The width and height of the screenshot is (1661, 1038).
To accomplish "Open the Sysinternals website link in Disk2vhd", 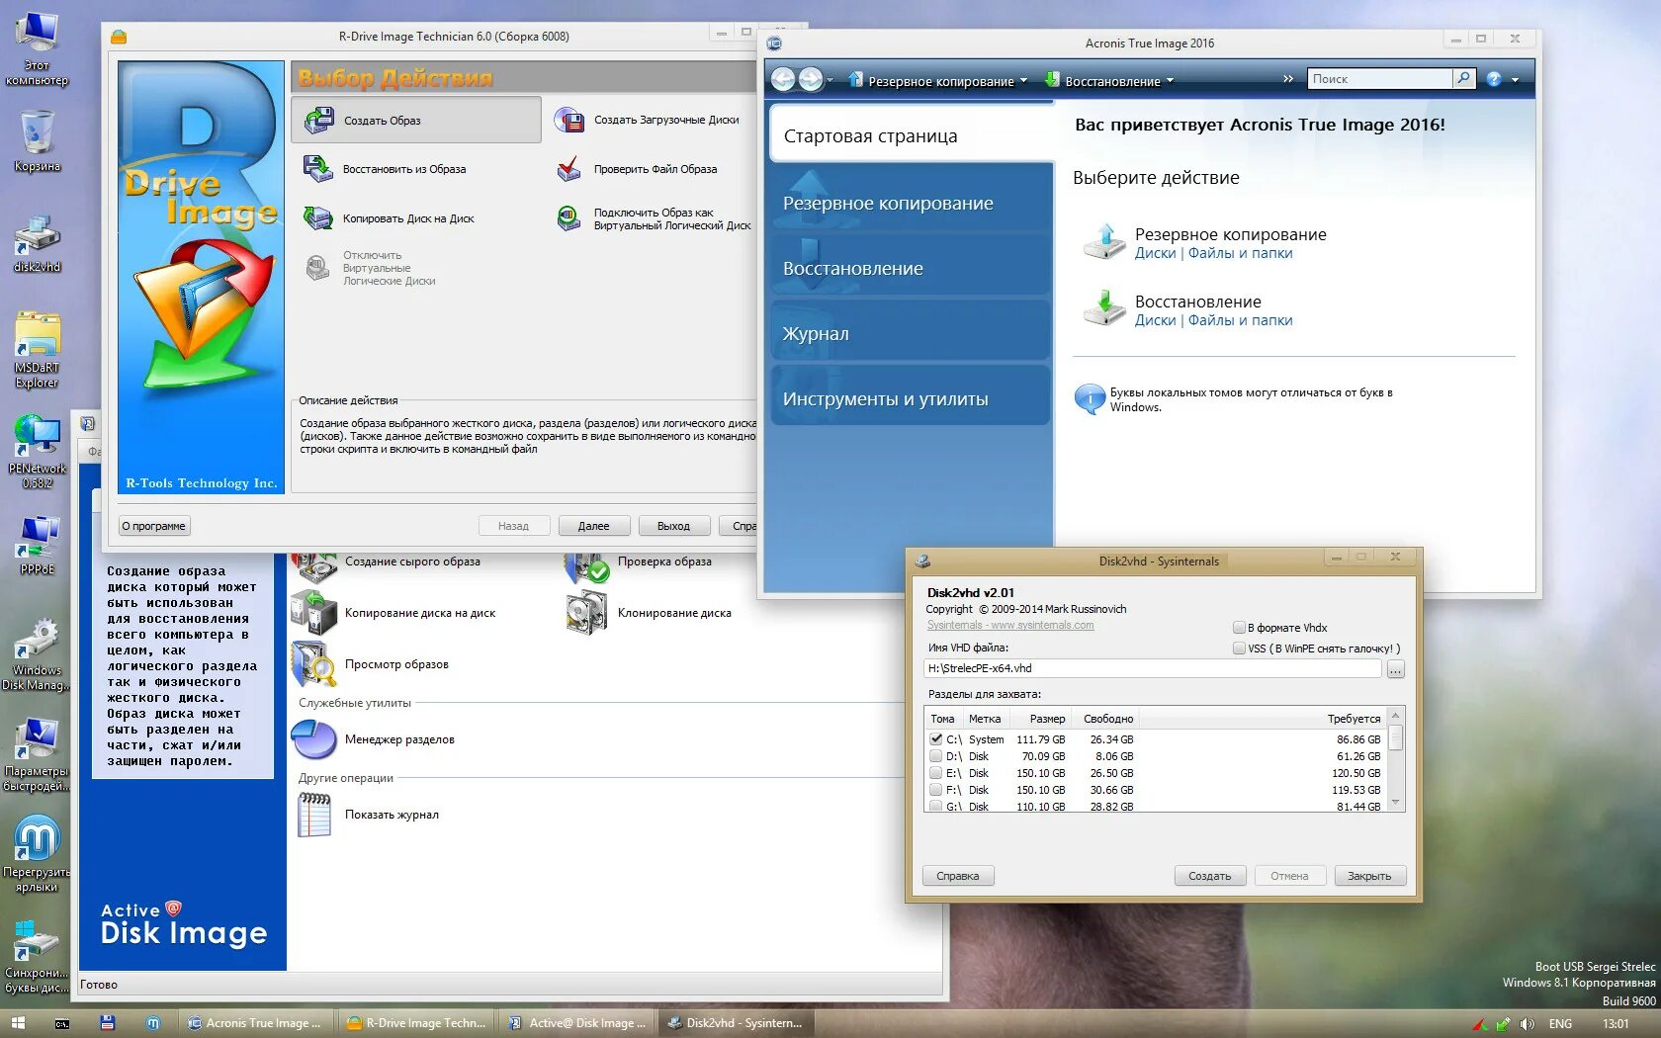I will (1010, 625).
